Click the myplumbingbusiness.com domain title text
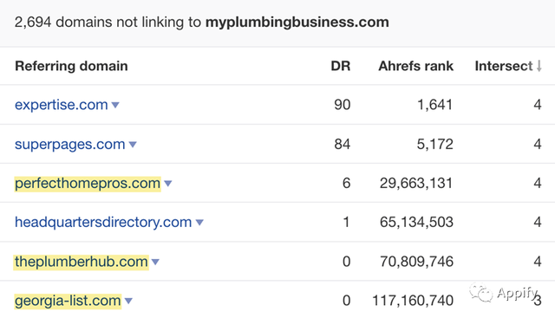This screenshot has width=555, height=318. tap(297, 23)
